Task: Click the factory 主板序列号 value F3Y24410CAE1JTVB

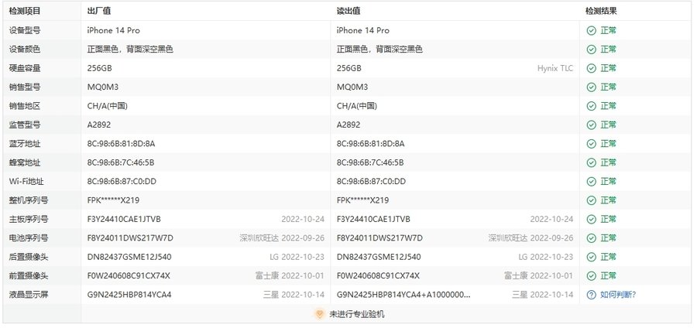Action: [x=124, y=219]
